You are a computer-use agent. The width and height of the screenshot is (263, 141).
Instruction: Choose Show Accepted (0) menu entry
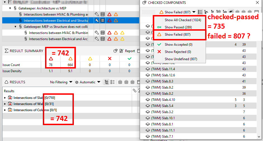(180, 45)
